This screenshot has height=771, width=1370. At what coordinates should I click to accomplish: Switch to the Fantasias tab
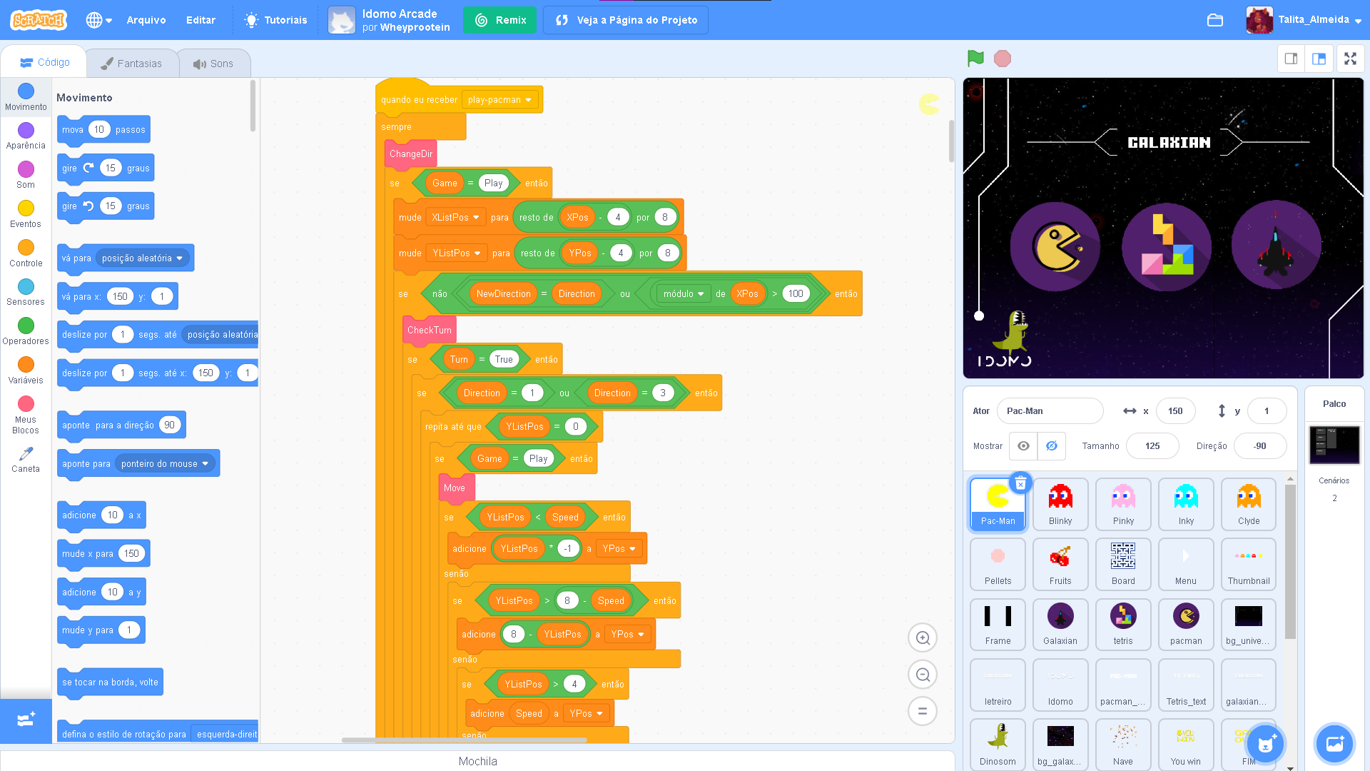133,63
